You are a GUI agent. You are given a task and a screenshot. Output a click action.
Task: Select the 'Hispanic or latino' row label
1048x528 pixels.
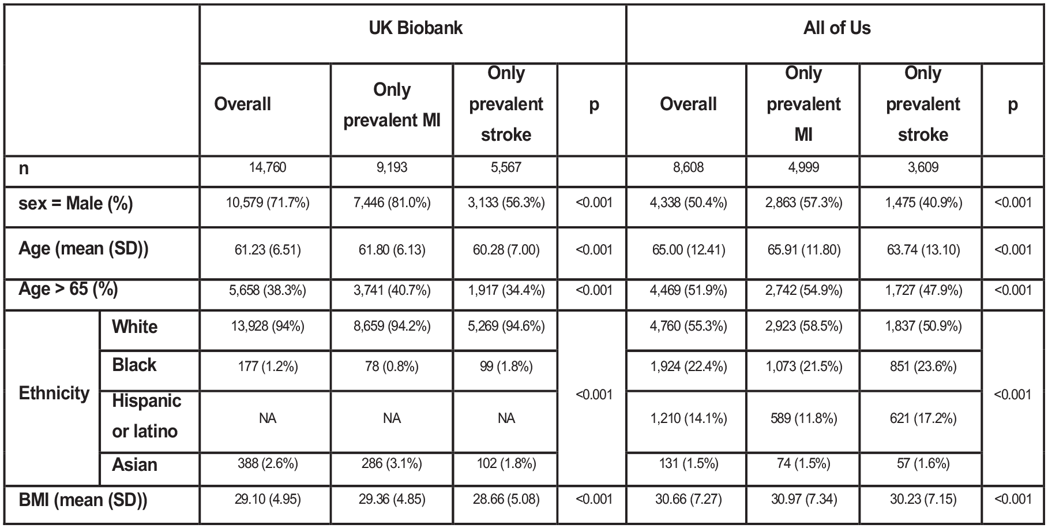click(x=147, y=416)
